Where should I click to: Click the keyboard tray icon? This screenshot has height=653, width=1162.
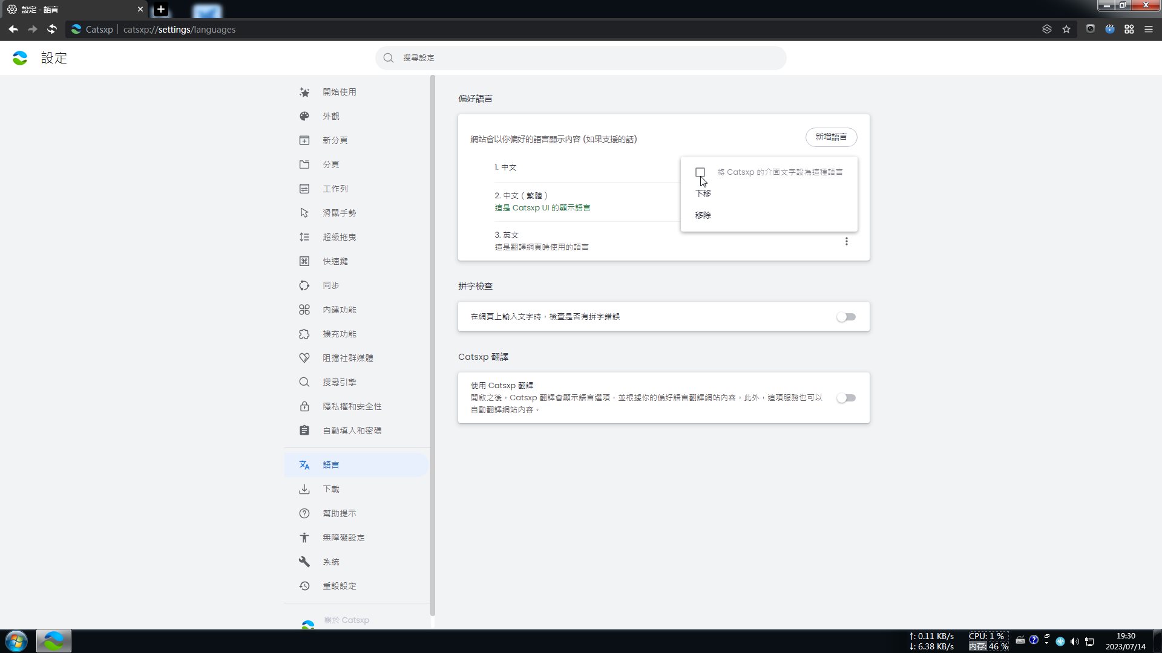(x=1020, y=640)
